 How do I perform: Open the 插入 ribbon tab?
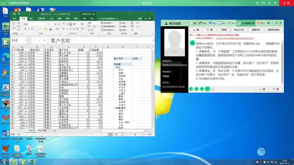click(x=32, y=18)
